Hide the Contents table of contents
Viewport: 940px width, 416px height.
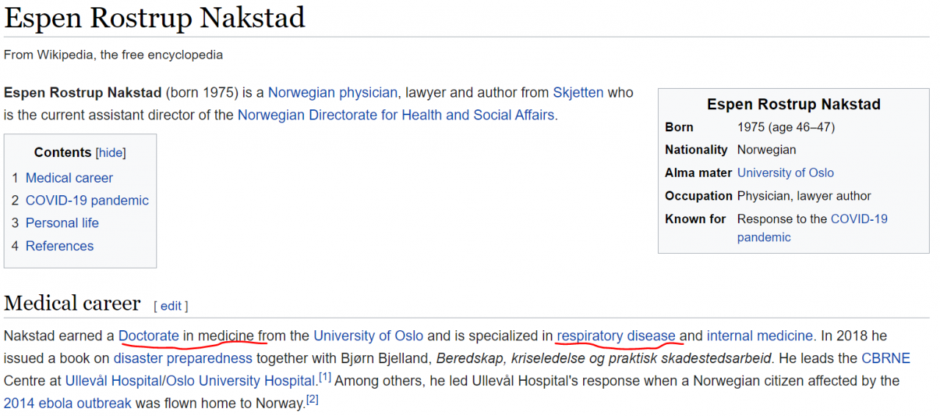coord(111,153)
